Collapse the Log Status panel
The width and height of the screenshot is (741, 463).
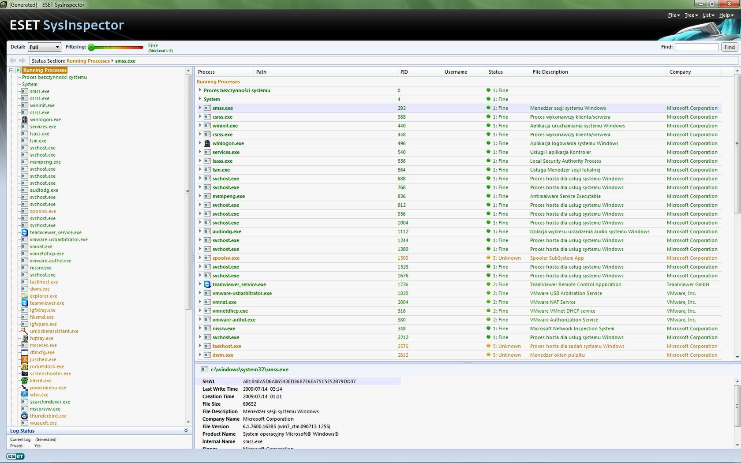186,431
